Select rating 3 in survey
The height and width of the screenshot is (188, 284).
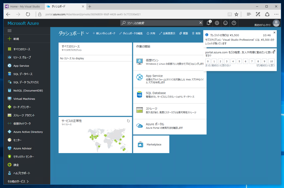(226, 61)
